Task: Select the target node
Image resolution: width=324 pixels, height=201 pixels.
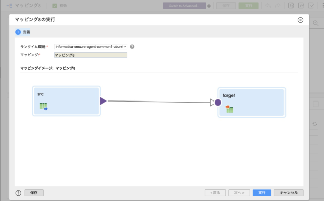Action: (x=252, y=103)
